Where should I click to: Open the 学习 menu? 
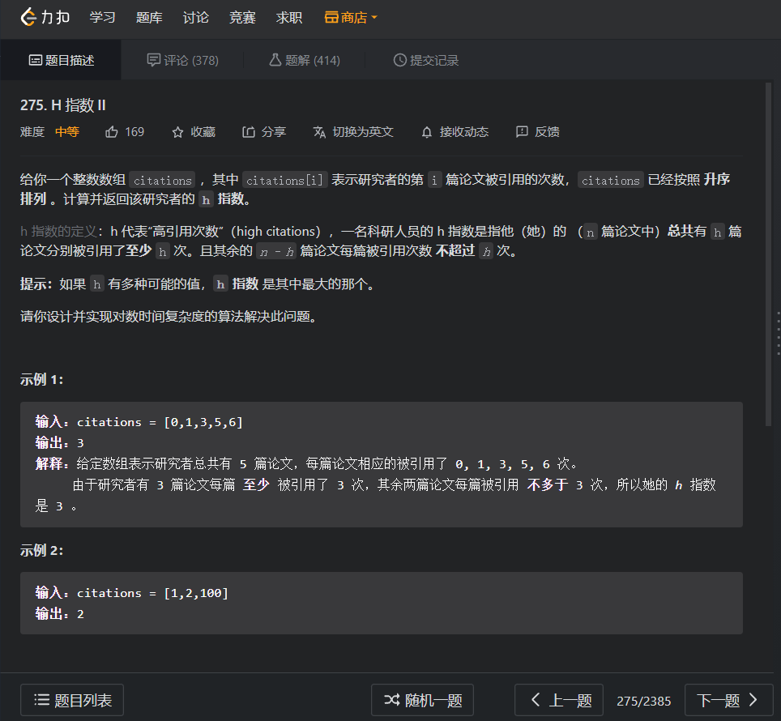click(103, 18)
